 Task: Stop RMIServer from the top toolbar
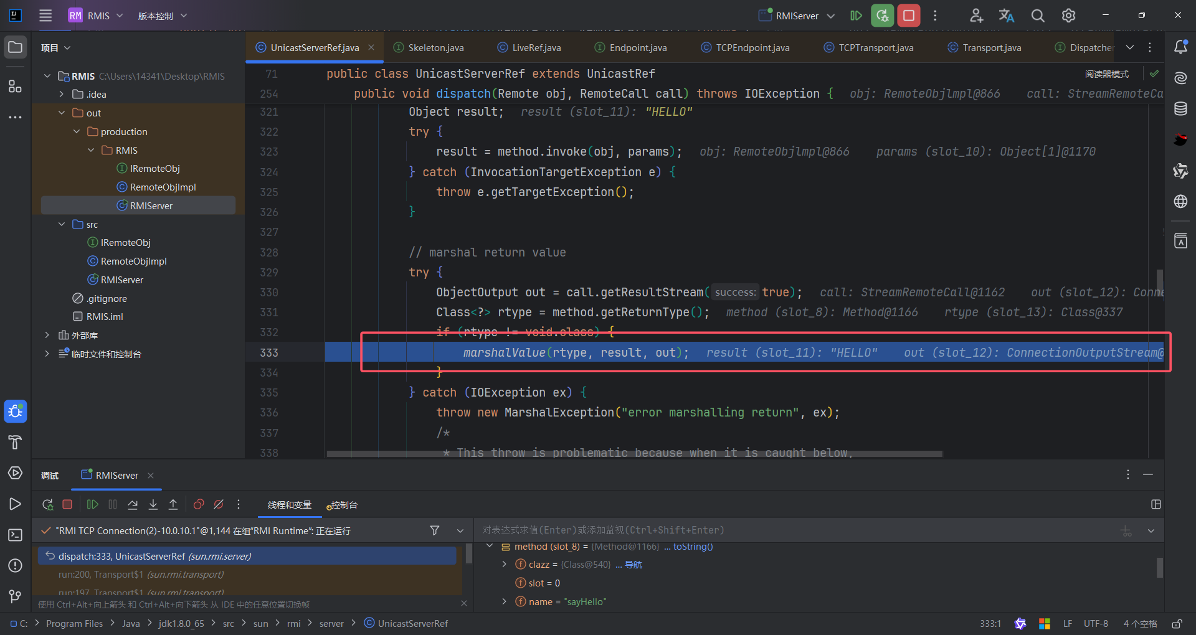909,16
